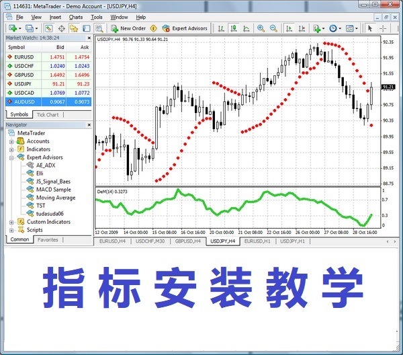
Task: Open the View menu
Action: tap(36, 17)
